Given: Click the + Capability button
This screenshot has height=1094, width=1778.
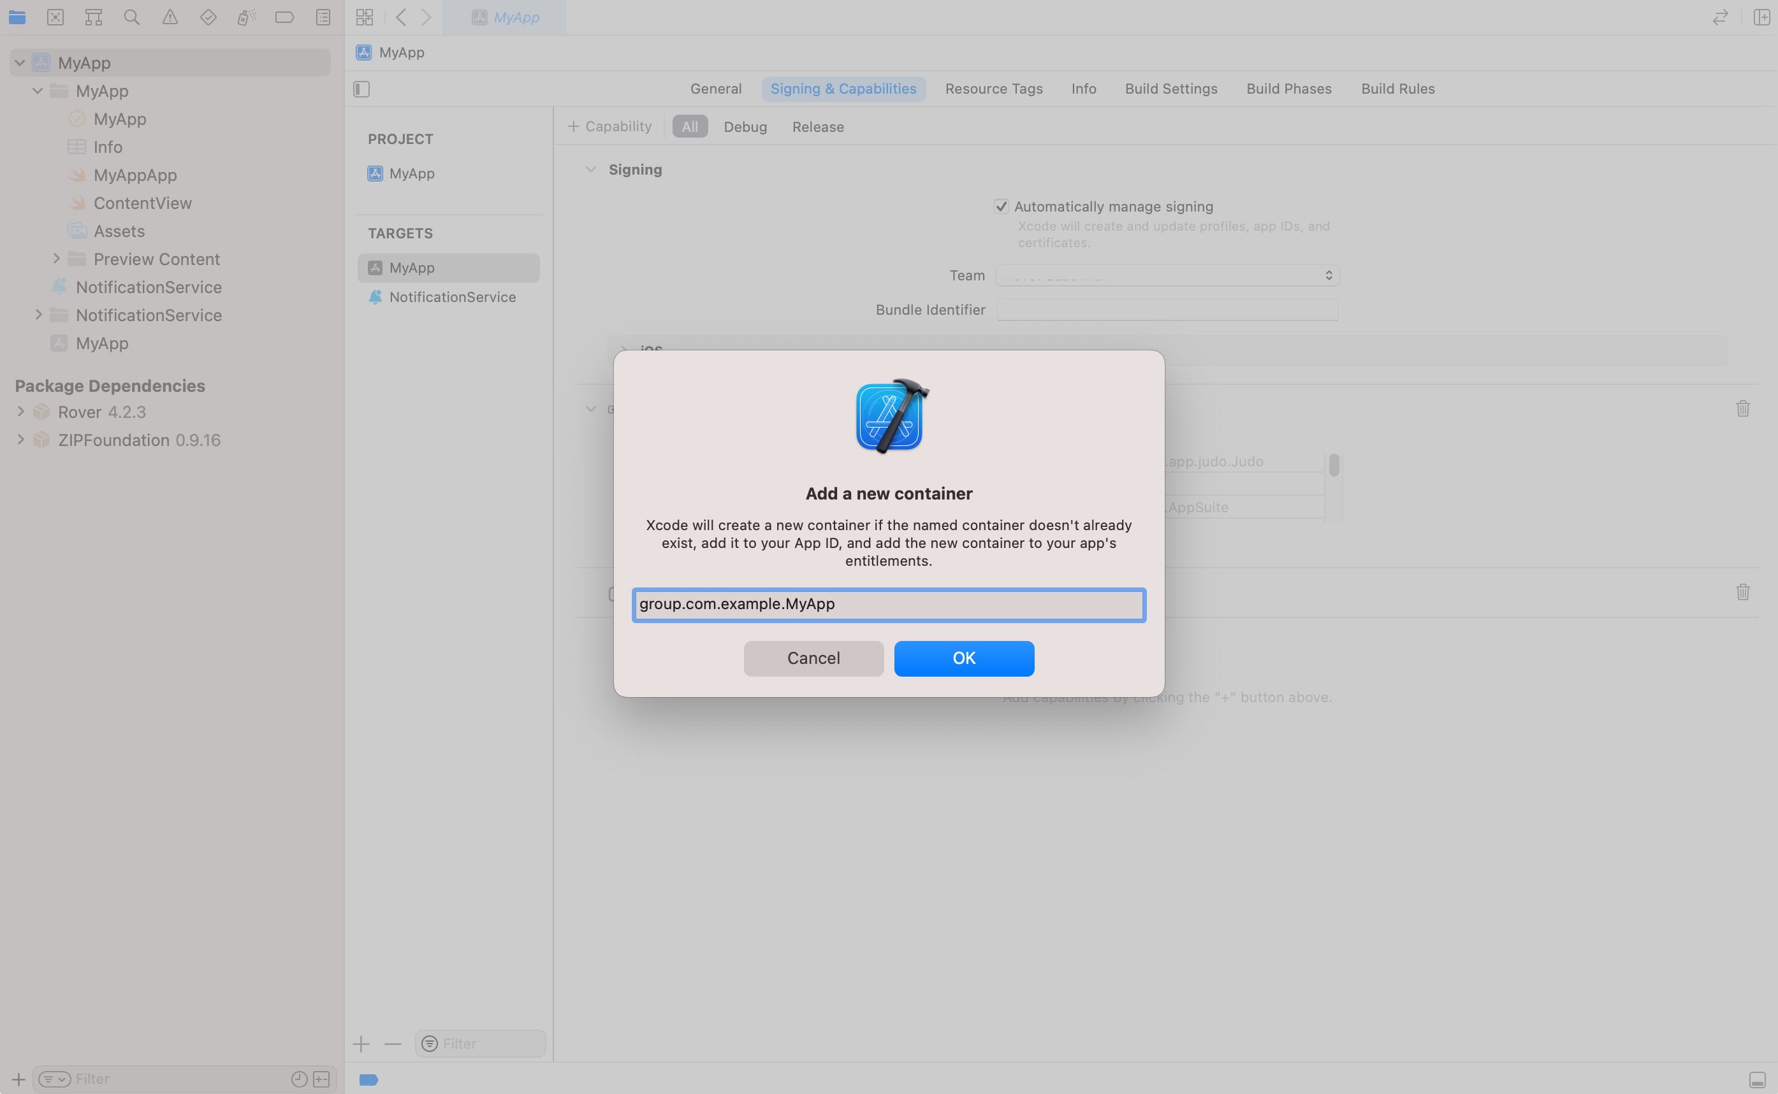Looking at the screenshot, I should point(609,126).
